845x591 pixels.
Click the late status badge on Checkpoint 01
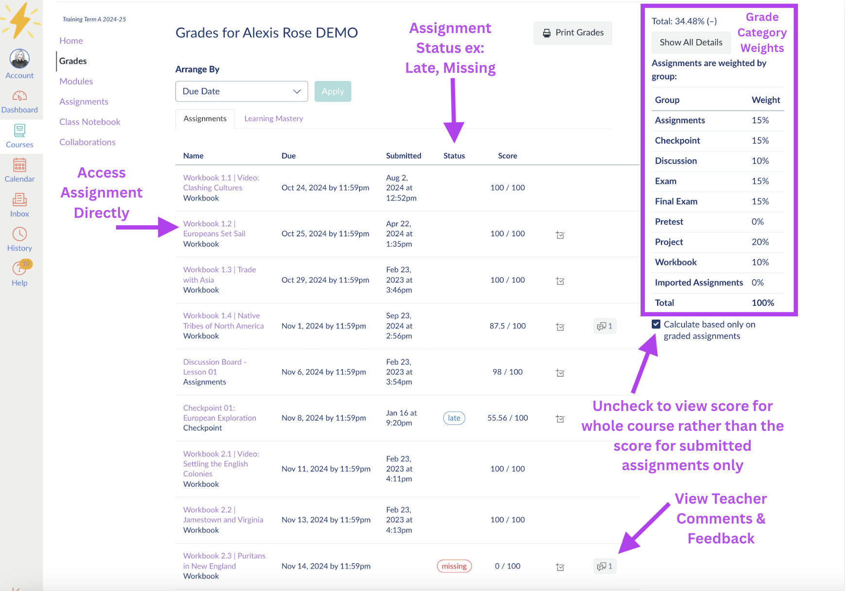click(x=454, y=418)
